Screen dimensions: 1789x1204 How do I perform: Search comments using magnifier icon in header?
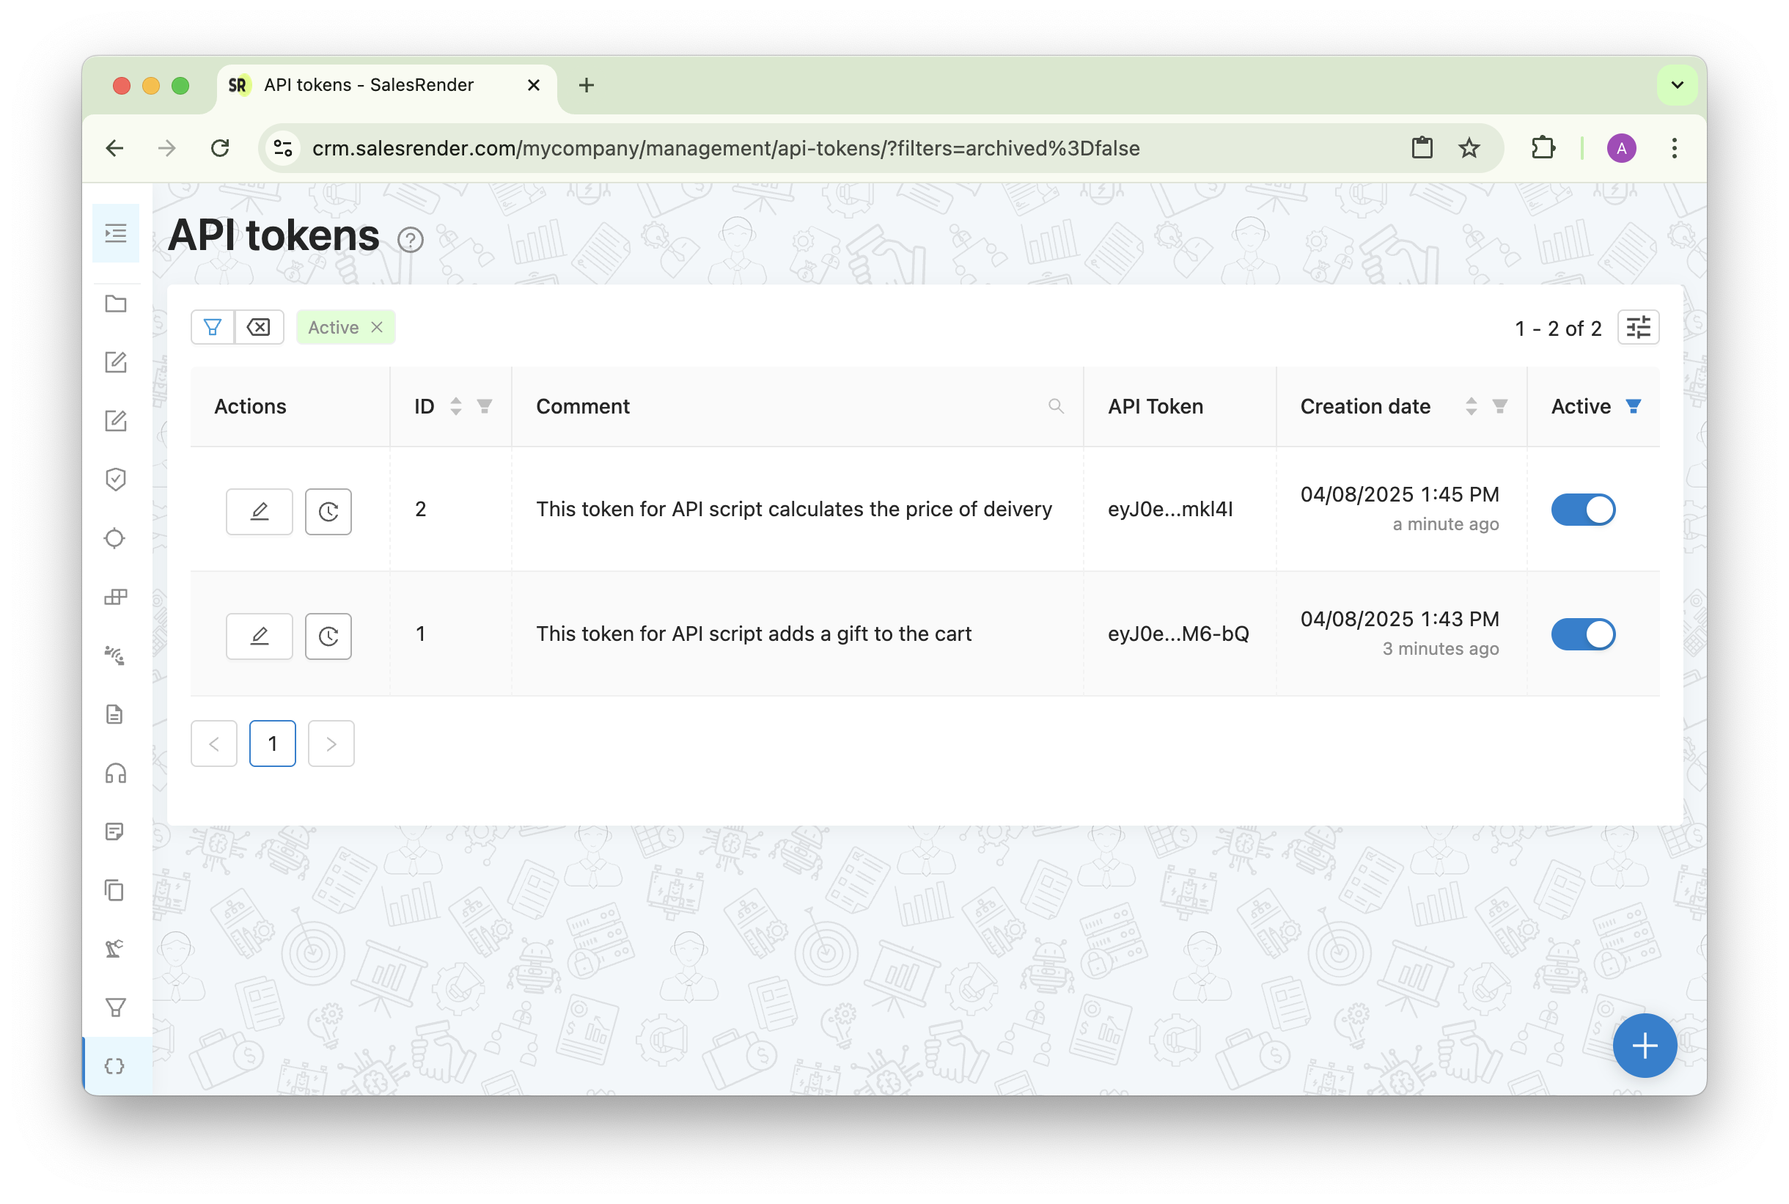tap(1056, 406)
